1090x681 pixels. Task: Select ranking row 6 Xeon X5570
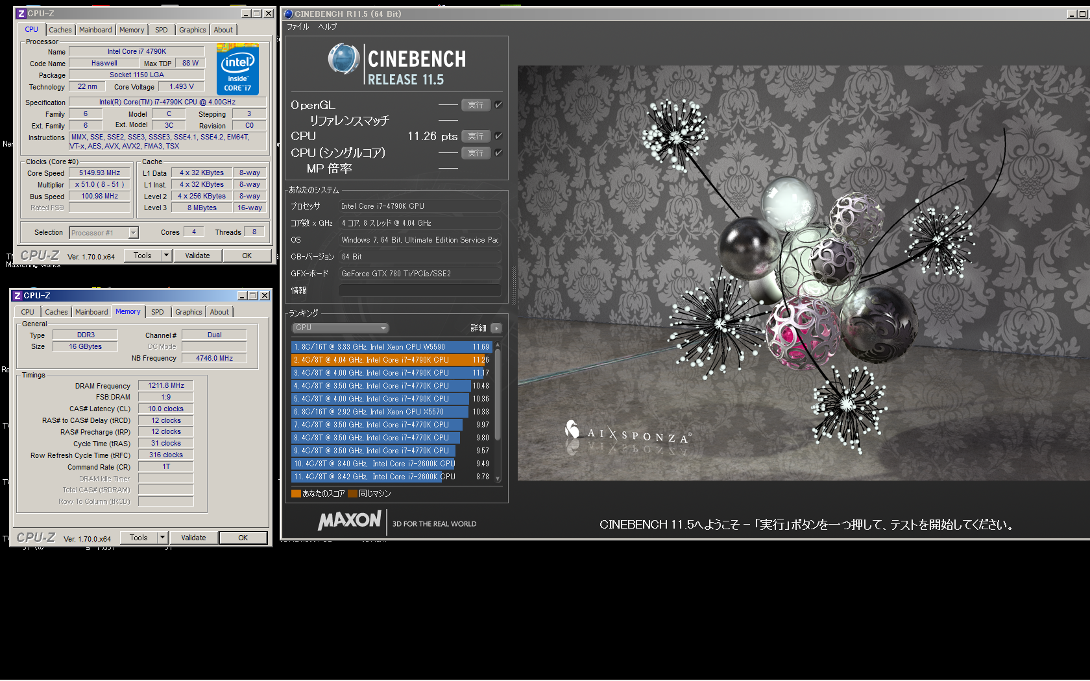391,412
